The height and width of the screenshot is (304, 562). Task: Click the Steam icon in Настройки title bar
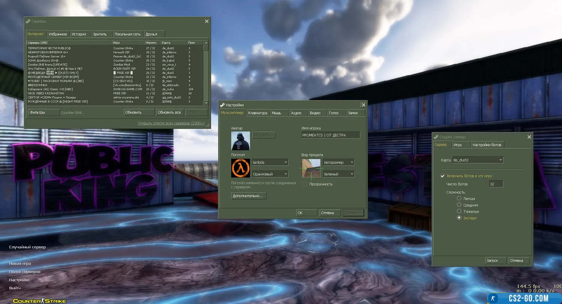(223, 105)
